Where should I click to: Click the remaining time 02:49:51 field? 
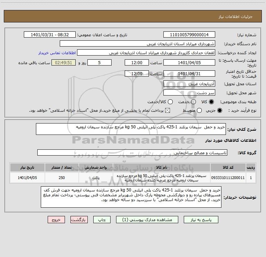pyautogui.click(x=64, y=62)
